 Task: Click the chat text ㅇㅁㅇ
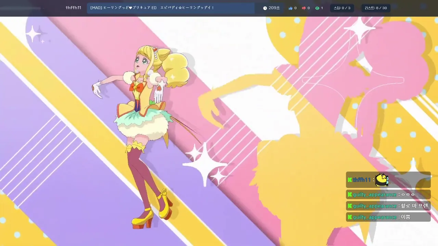point(408,194)
